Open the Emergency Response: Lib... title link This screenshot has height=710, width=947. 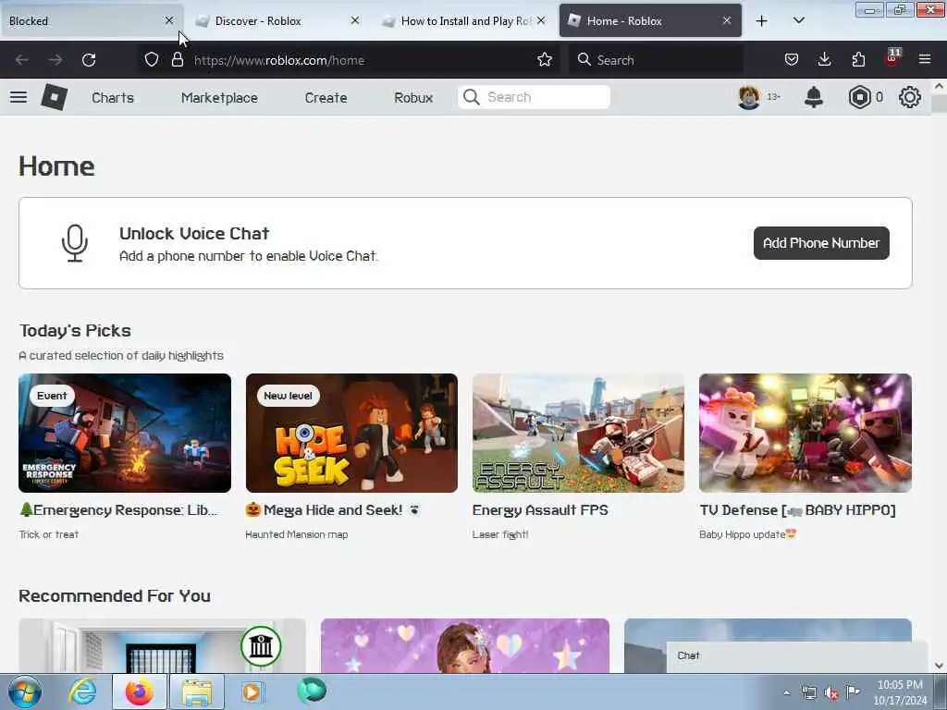tap(118, 510)
